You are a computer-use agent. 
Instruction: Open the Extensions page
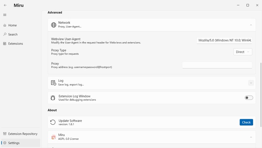click(15, 44)
